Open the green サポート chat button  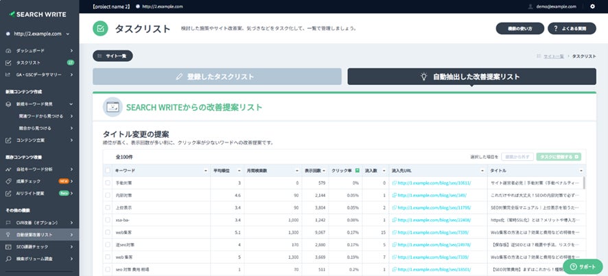[x=582, y=265]
